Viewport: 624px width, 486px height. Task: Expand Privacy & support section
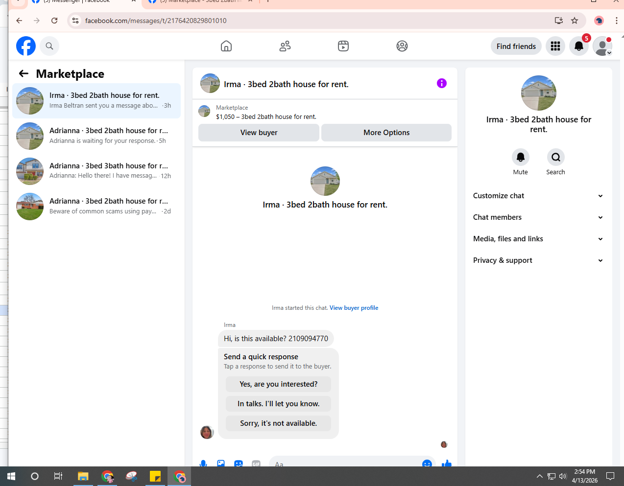[538, 260]
